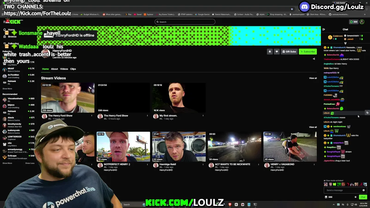
Task: Click the Kick logo in the header
Action: pos(15,22)
